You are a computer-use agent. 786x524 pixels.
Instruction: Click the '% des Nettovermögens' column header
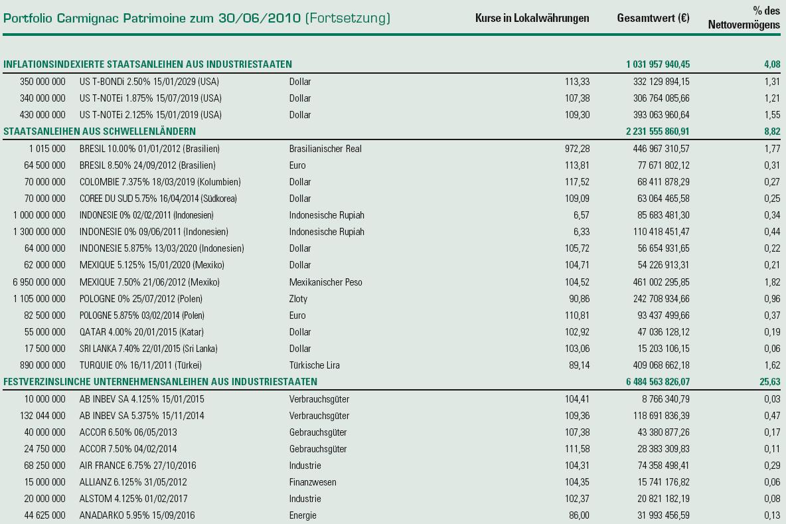coord(744,17)
